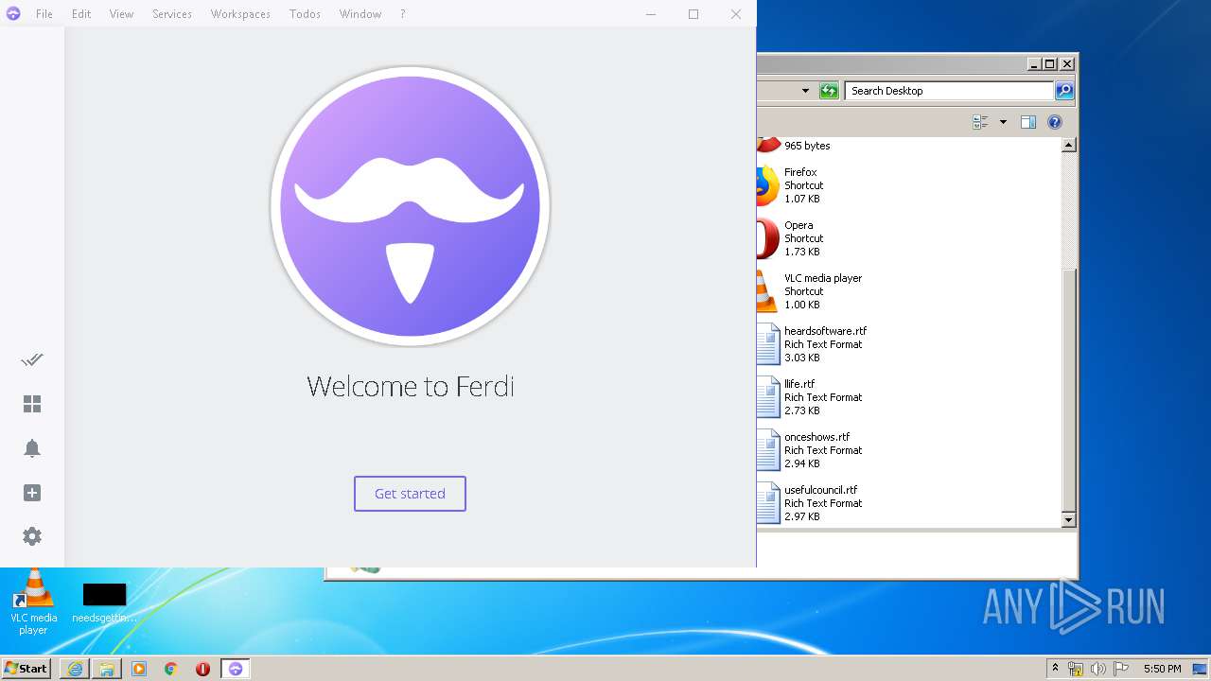Screen dimensions: 1211x681
Task: Expand the Explorer address bar dropdown arrow
Action: (805, 91)
